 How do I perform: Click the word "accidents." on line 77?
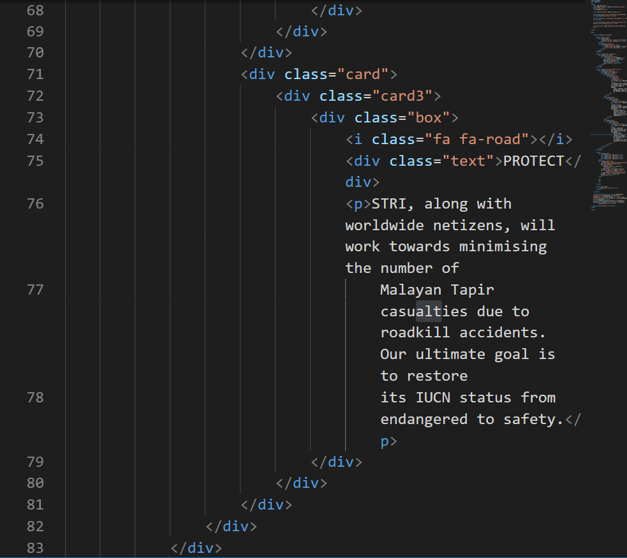coord(503,332)
